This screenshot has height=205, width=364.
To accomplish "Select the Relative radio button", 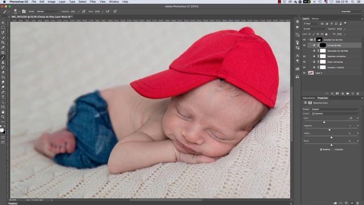I will pos(321,149).
